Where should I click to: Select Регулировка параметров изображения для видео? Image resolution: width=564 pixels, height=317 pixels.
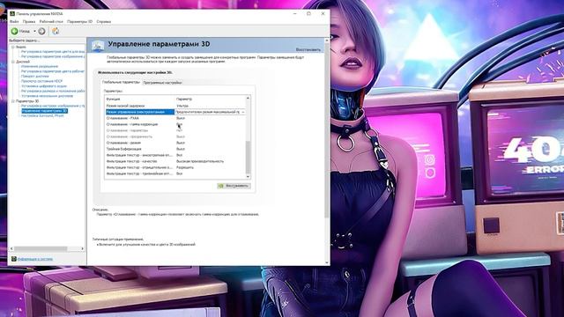coord(53,56)
